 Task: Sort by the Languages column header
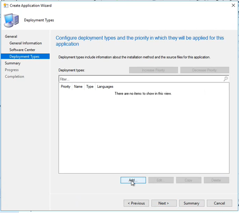coord(105,86)
